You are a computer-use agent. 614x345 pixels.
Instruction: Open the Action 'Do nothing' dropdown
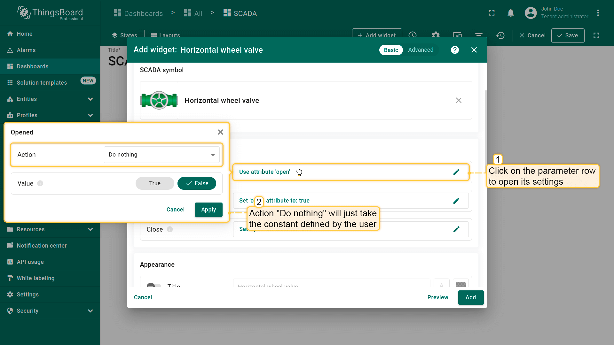point(161,155)
